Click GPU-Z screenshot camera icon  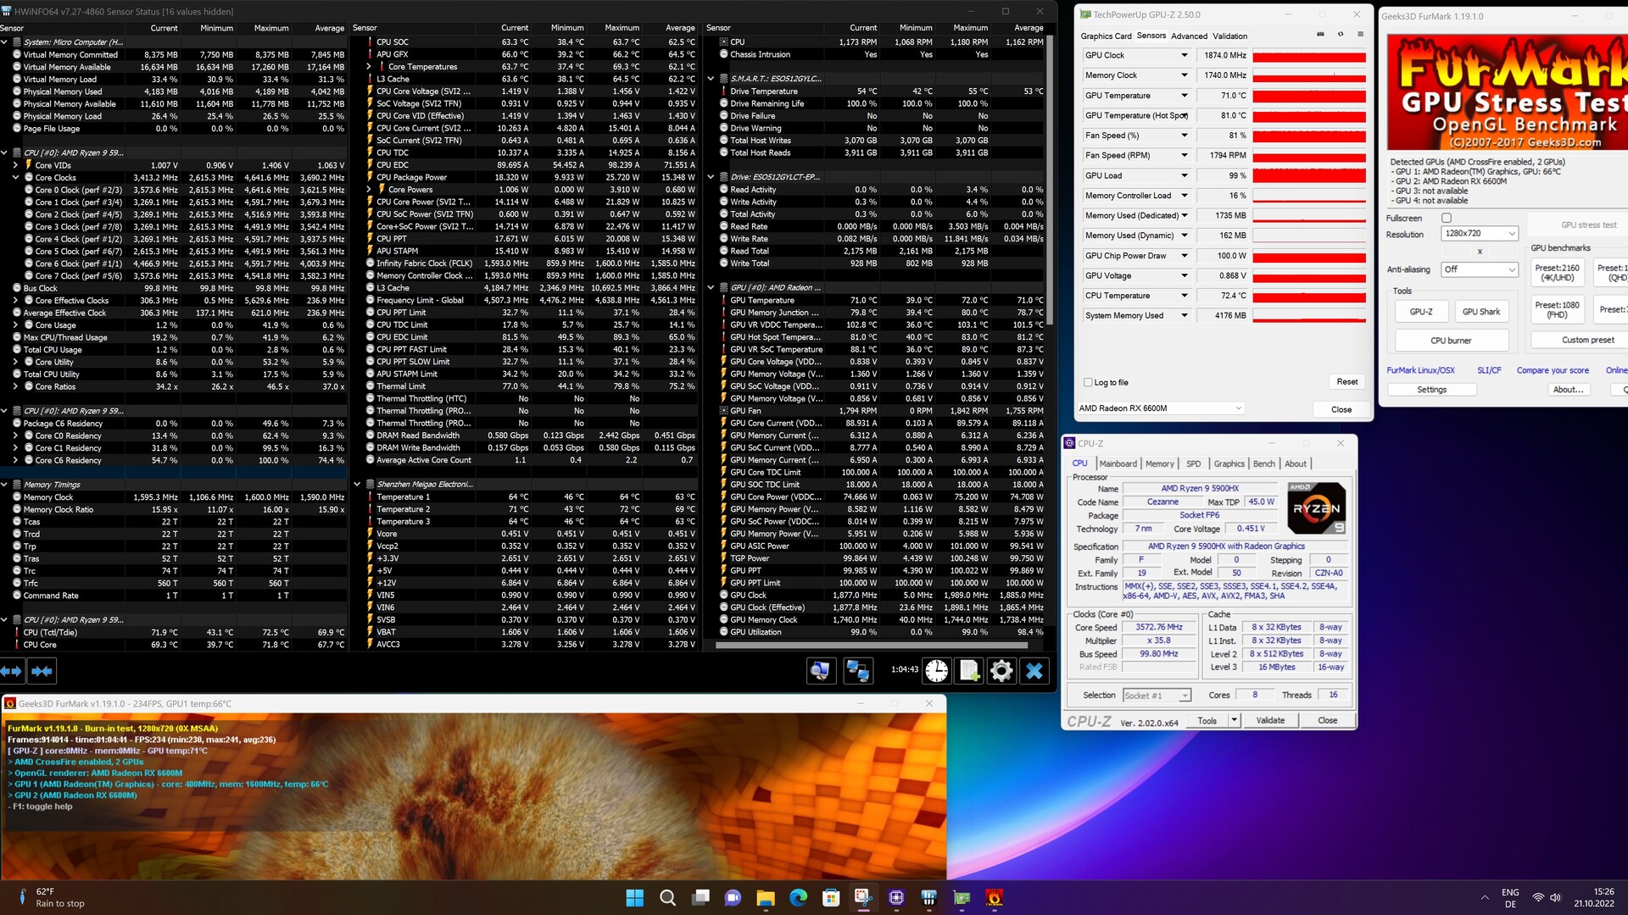click(1320, 35)
